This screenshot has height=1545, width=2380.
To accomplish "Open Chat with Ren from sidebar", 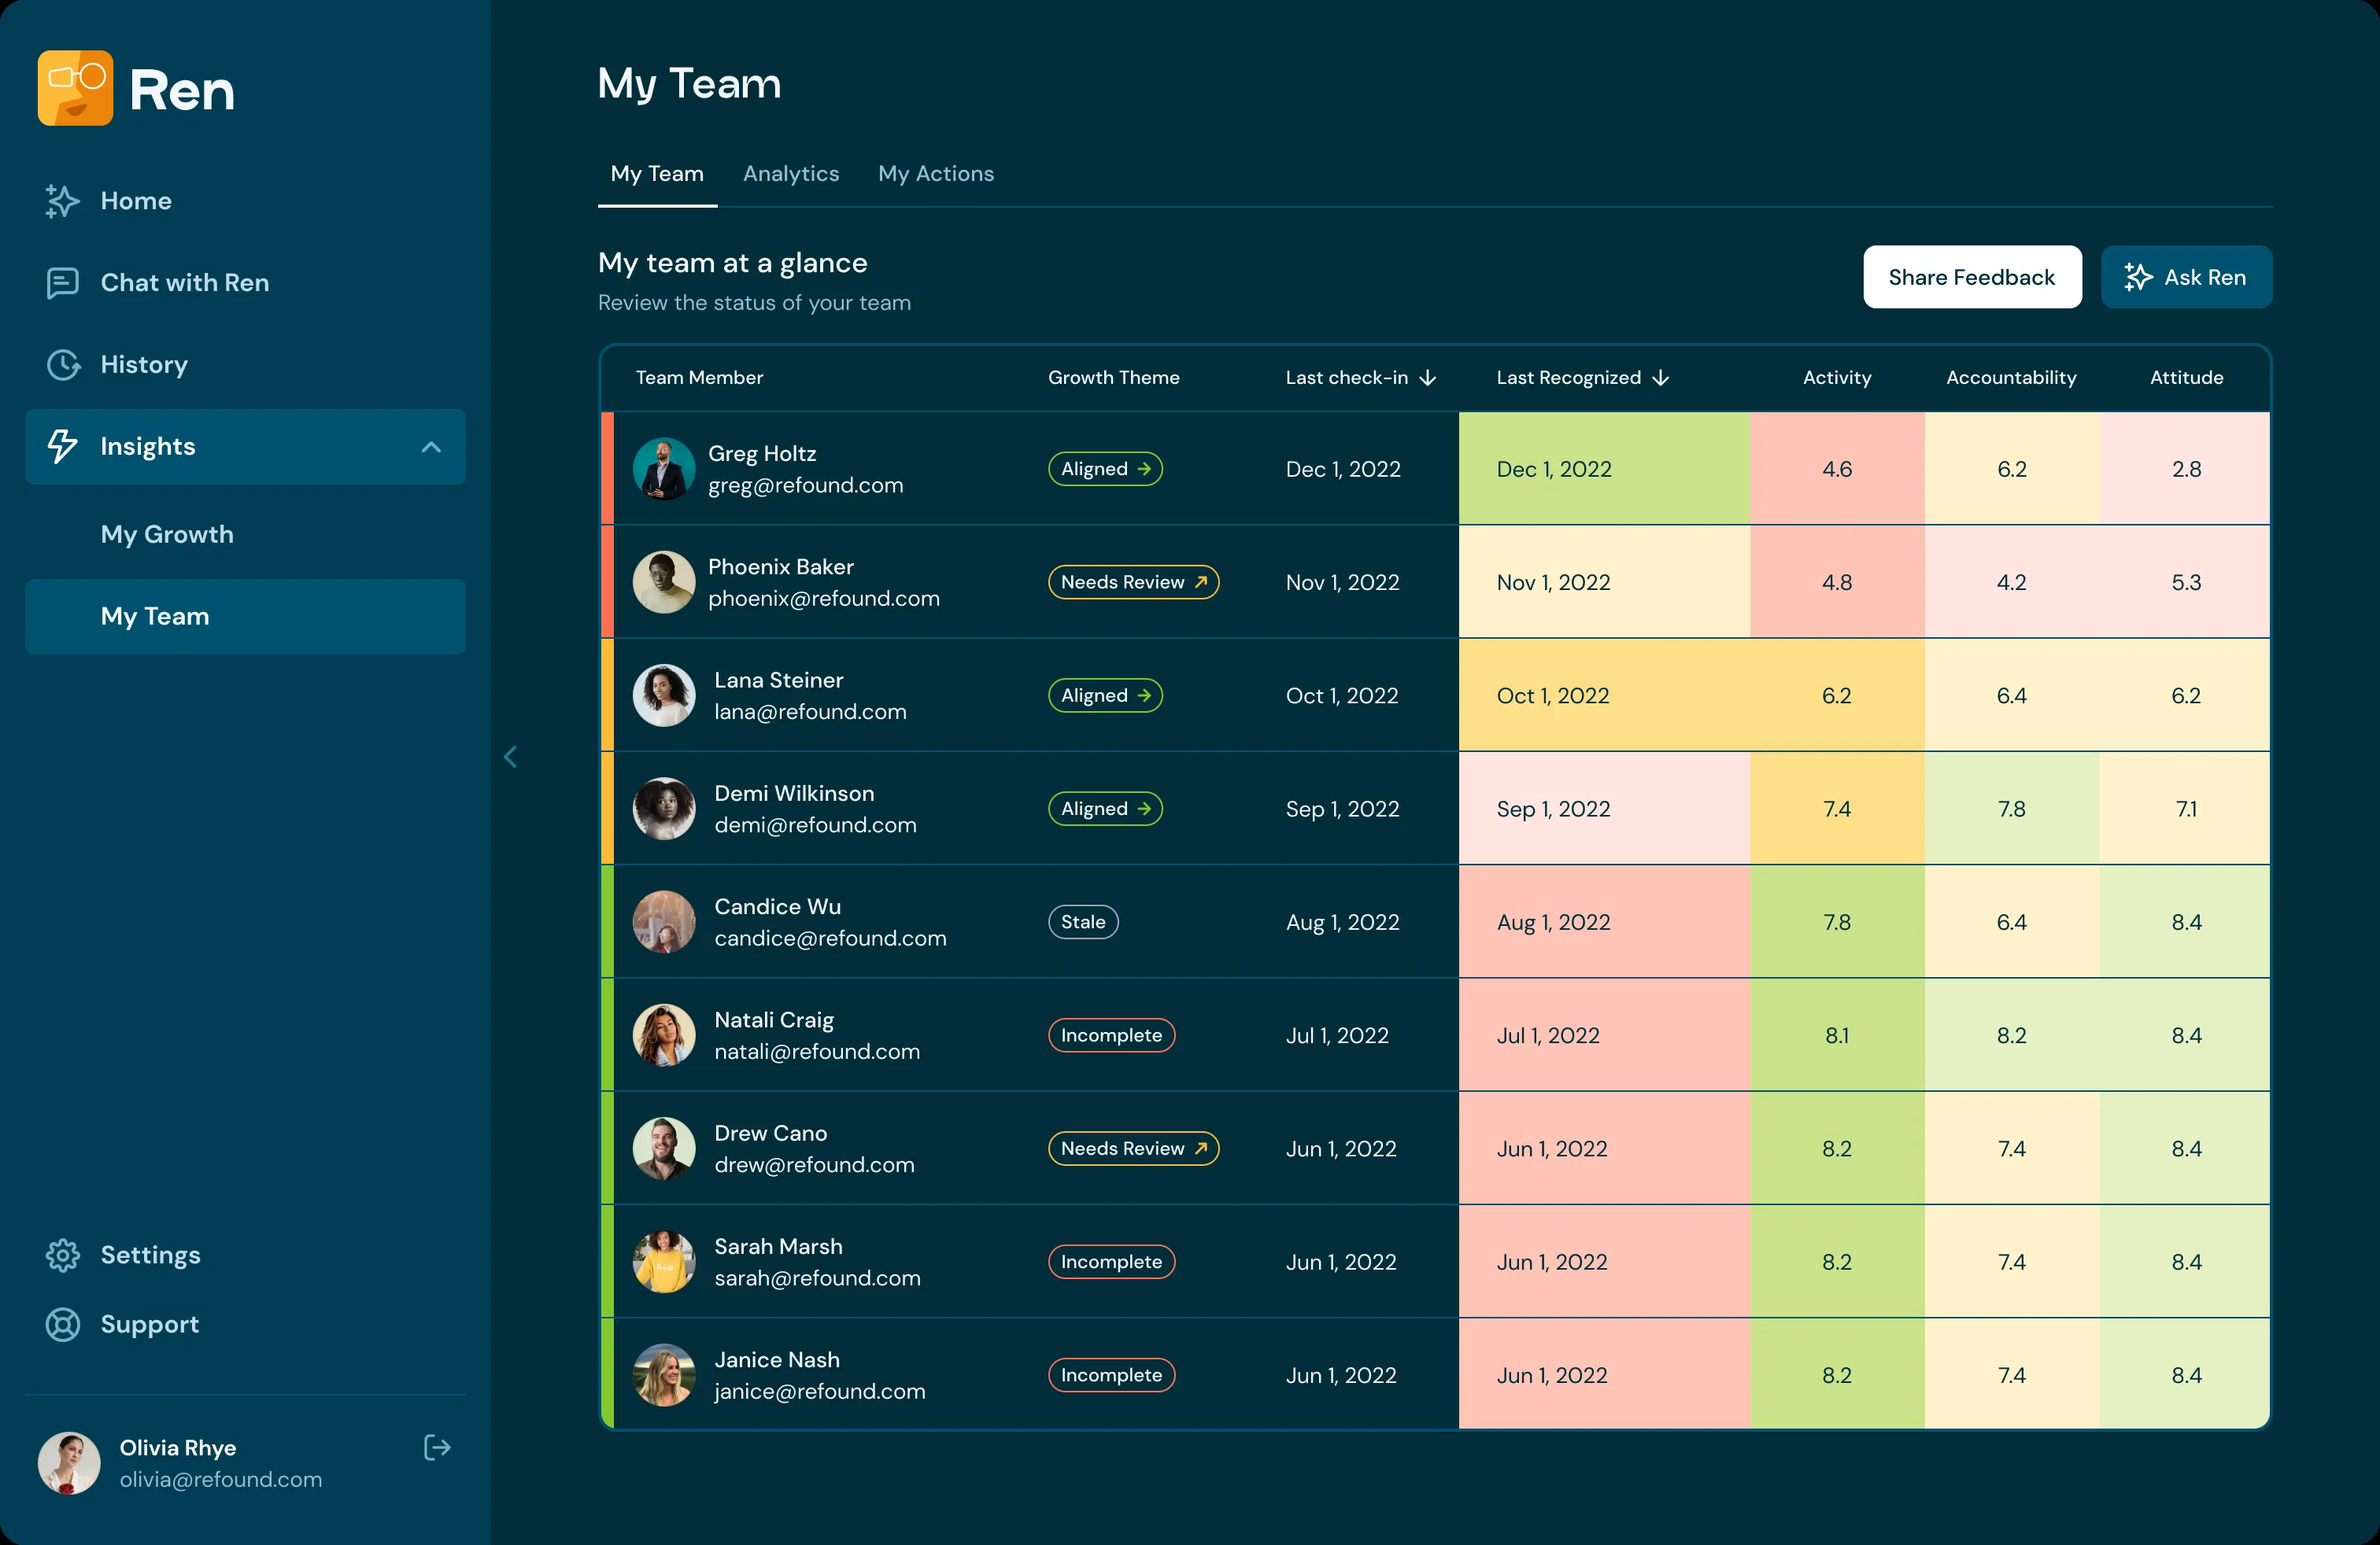I will pos(184,283).
